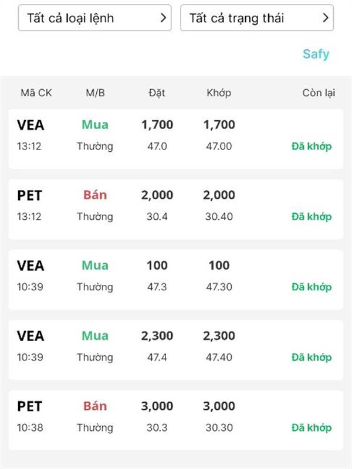Click the "Đặt" column header
The image size is (352, 469).
point(157,93)
